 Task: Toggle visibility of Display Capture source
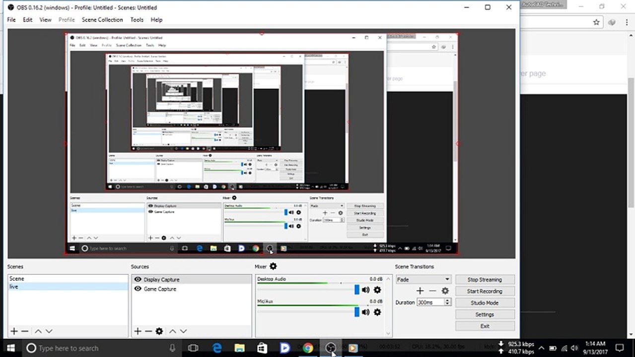[x=138, y=280]
